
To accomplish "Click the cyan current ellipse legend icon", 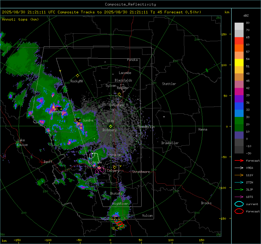I will point(239,204).
